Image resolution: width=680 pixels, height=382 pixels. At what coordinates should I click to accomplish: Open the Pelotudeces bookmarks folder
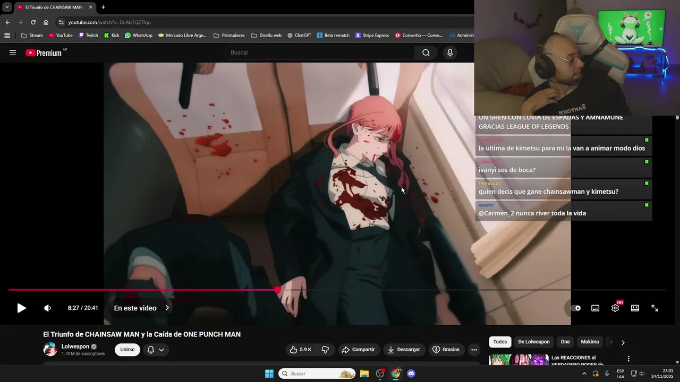click(x=229, y=36)
